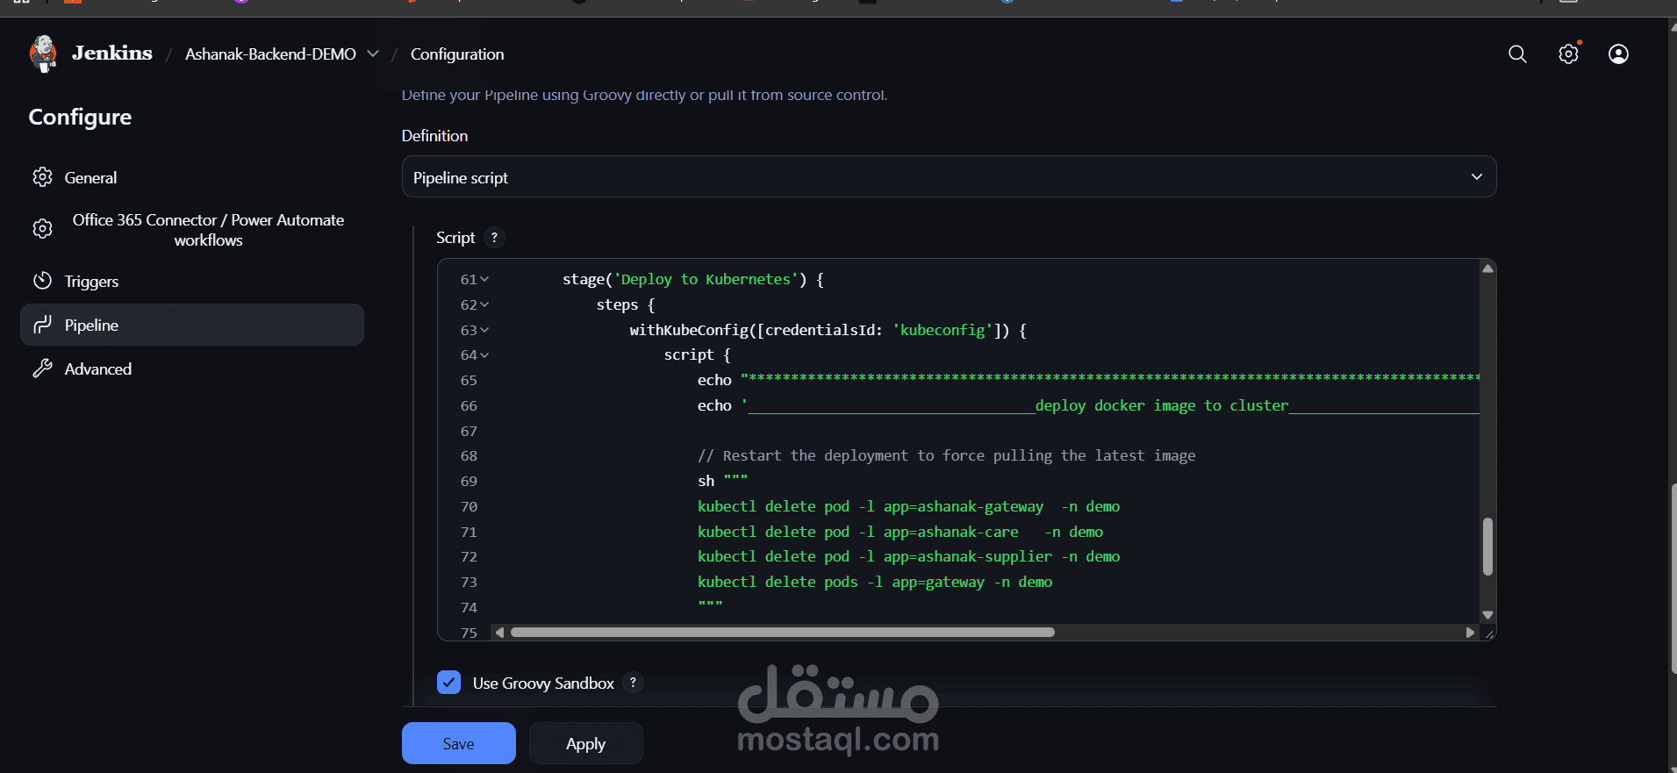Open the search magnifier icon
1677x773 pixels.
pos(1517,54)
